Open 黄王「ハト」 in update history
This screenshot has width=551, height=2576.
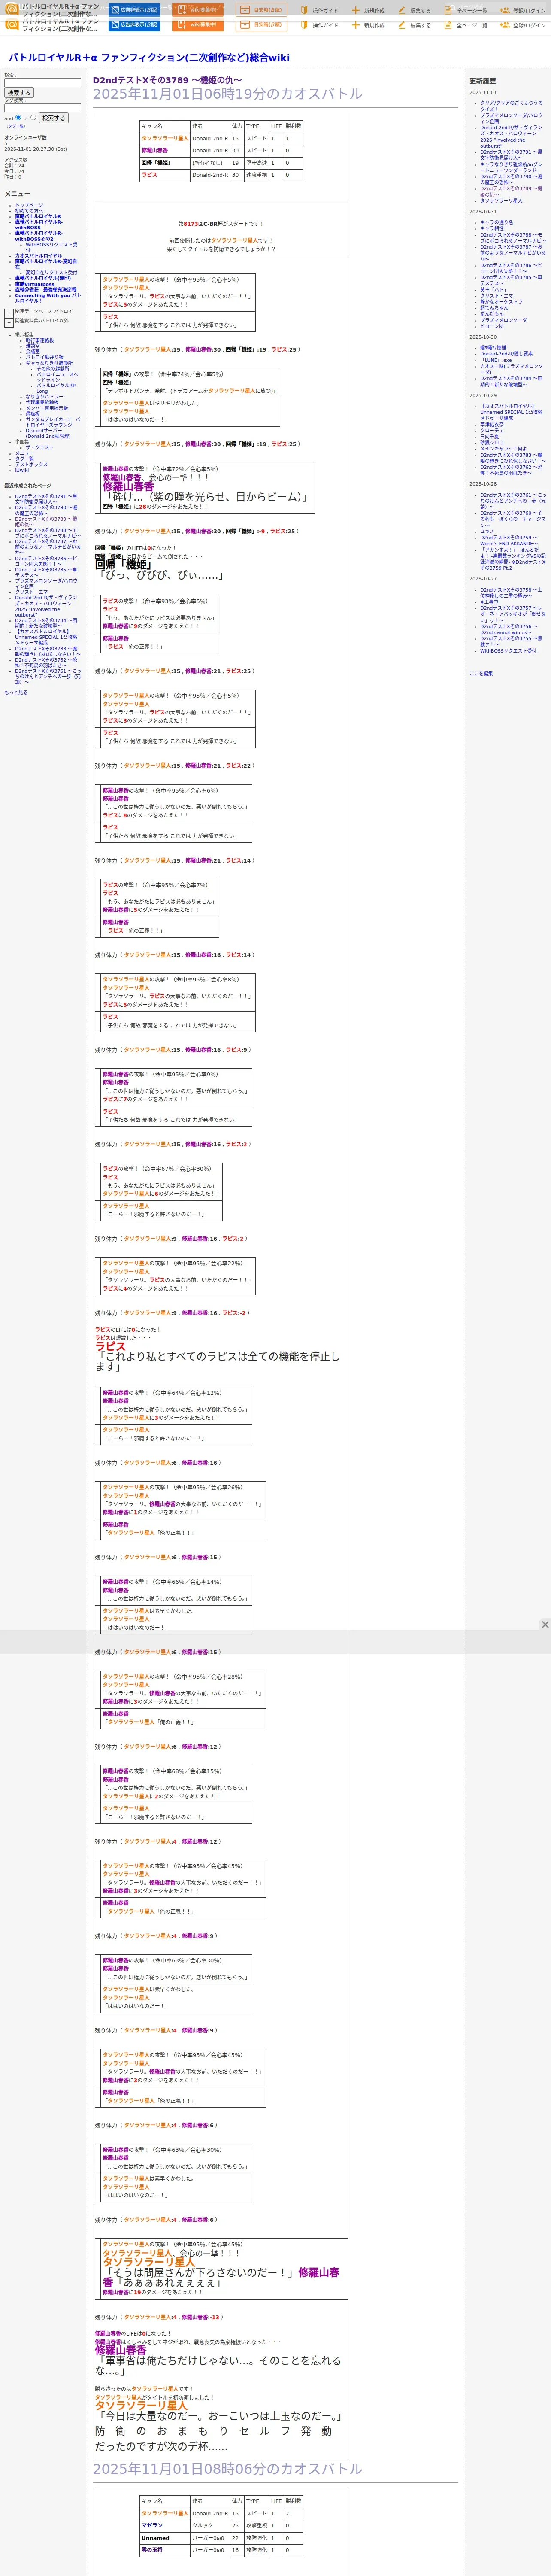click(x=494, y=290)
